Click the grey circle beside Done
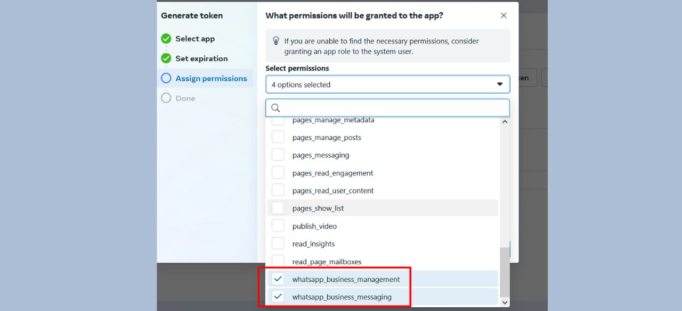Viewport: 682px width, 311px height. pyautogui.click(x=166, y=98)
